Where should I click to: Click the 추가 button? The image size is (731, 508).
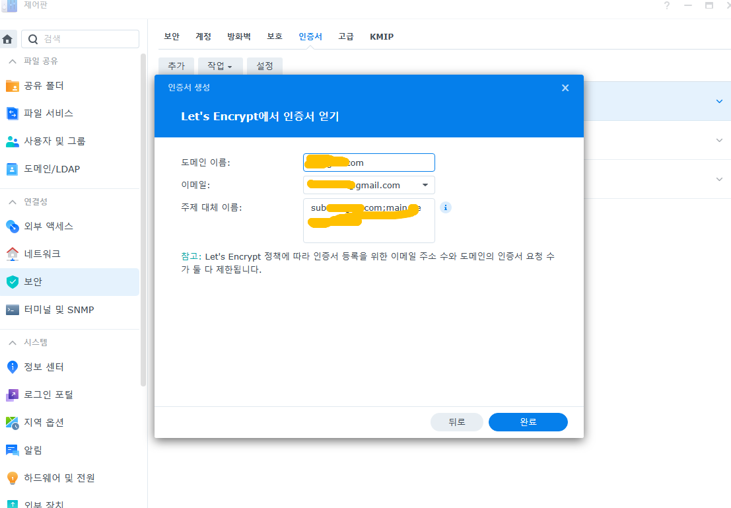pyautogui.click(x=176, y=66)
